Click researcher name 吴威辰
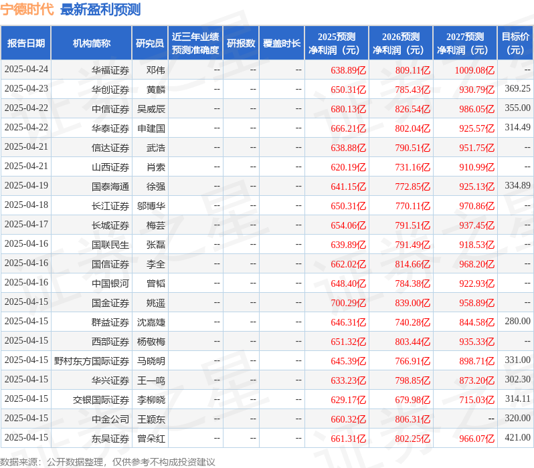Screen dimensions: 534x468 click(151, 109)
